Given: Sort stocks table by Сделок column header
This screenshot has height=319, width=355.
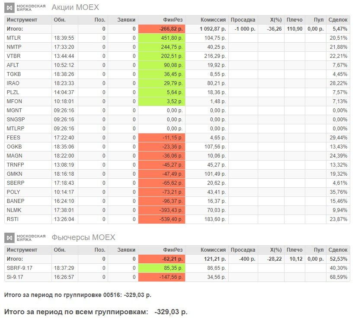Looking at the screenshot, I should pyautogui.click(x=338, y=20).
